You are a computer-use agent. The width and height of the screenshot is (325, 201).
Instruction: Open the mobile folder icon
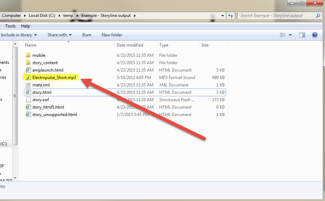pos(28,55)
